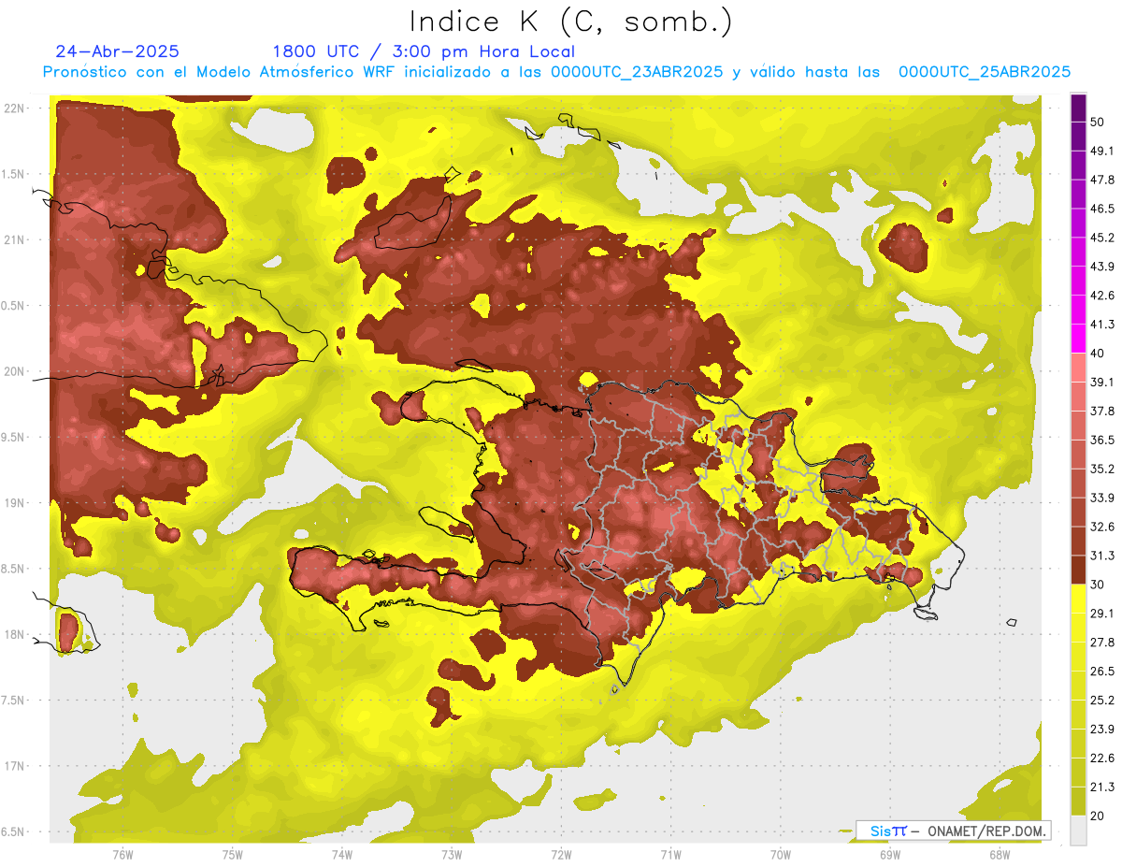Pick the light gray swatch below 20
The width and height of the screenshot is (1122, 867).
coord(1078,830)
